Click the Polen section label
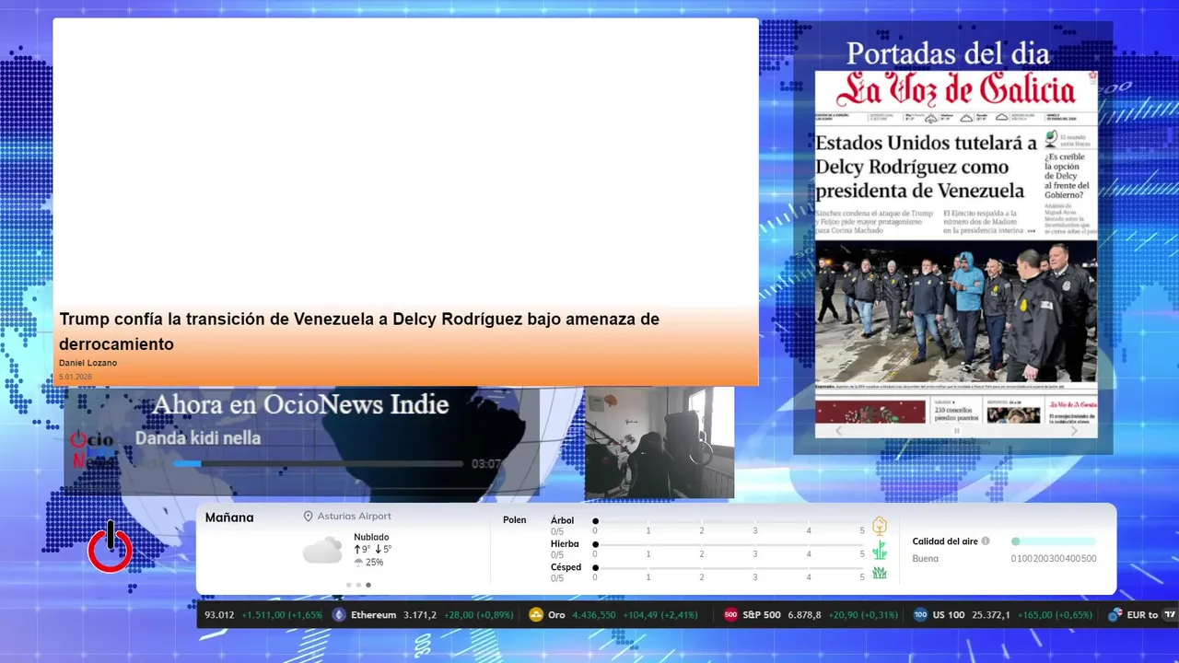Screen dimensions: 1179x663 click(x=515, y=520)
